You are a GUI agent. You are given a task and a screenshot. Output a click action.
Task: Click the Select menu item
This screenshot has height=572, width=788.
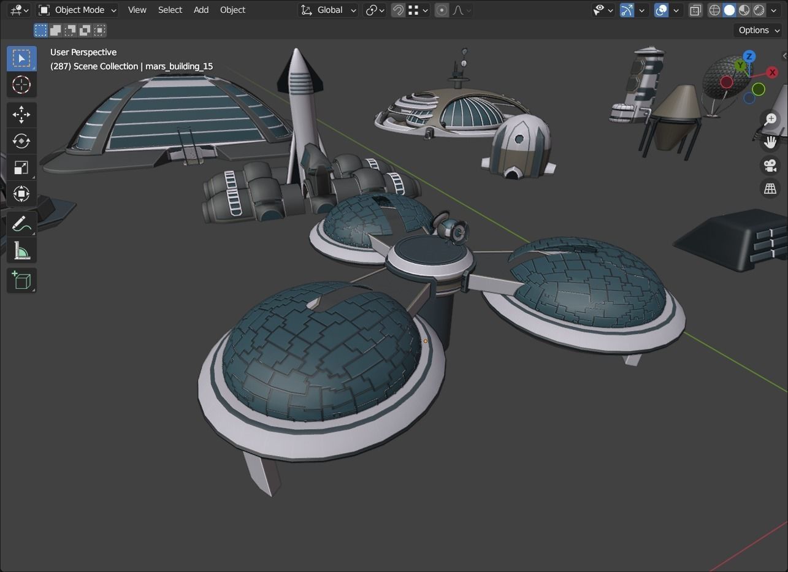170,10
